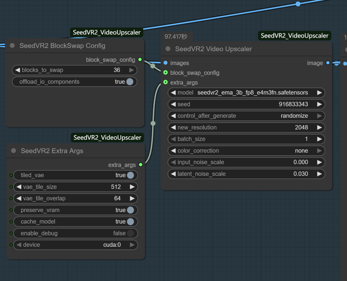Click the tiled_vae input socket dot
Image resolution: width=347 pixels, height=281 pixels.
pyautogui.click(x=11, y=175)
